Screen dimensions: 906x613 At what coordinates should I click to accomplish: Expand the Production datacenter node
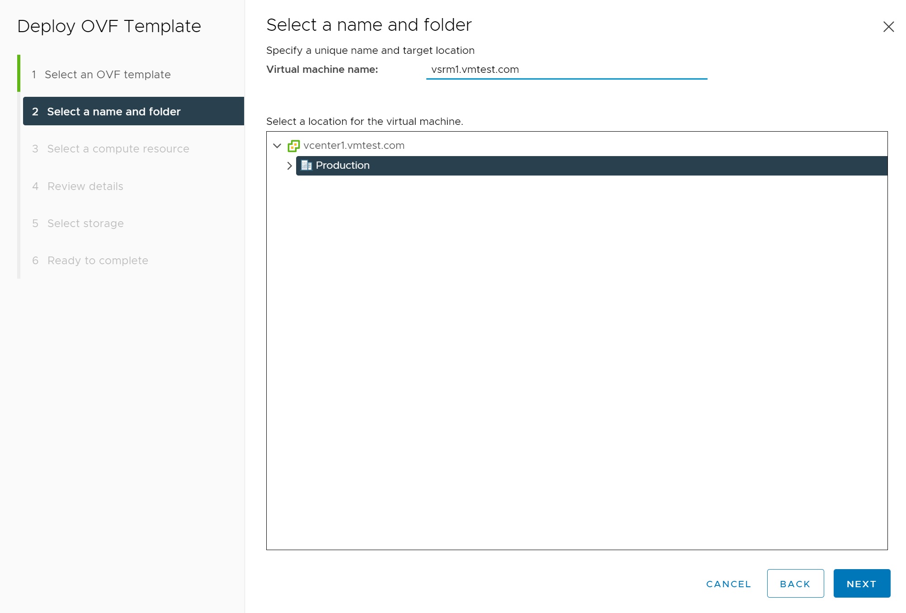coord(289,166)
